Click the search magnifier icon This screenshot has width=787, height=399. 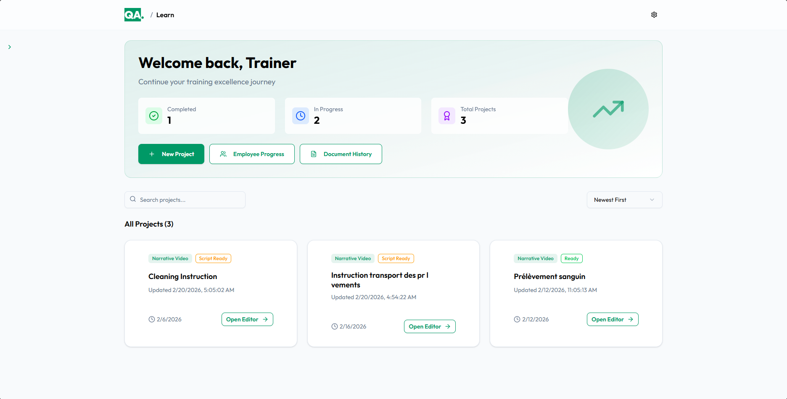coord(133,199)
